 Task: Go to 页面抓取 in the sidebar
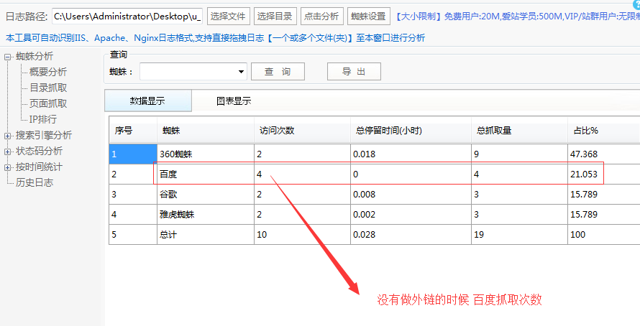pyautogui.click(x=48, y=103)
